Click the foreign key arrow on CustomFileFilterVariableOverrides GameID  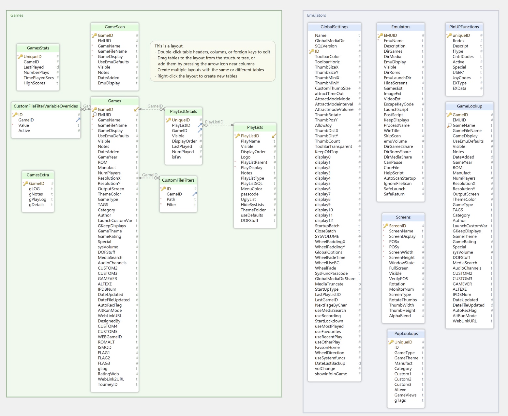coord(78,120)
